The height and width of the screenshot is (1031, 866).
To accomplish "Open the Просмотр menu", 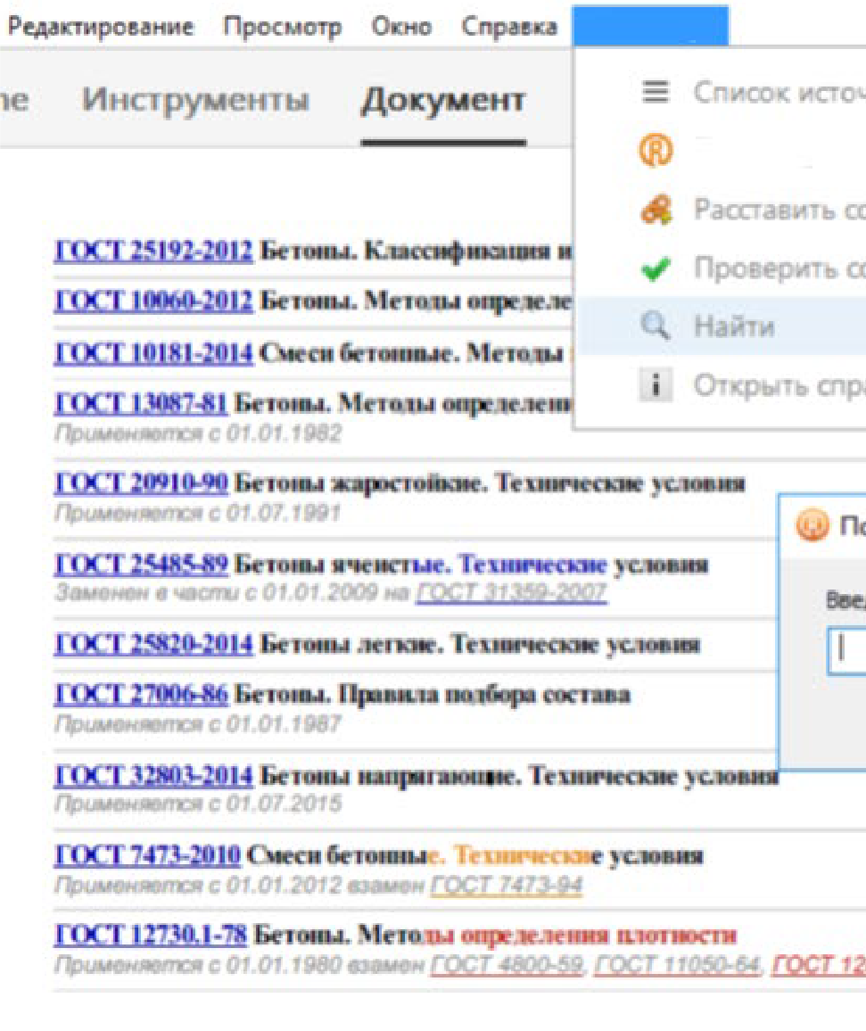I will pyautogui.click(x=282, y=27).
